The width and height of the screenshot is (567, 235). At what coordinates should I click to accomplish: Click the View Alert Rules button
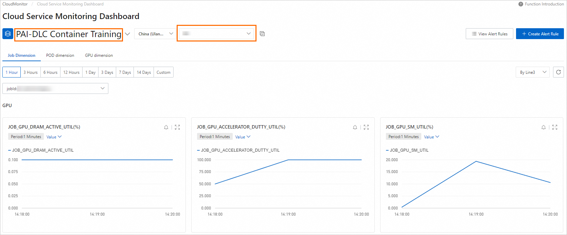tap(490, 34)
